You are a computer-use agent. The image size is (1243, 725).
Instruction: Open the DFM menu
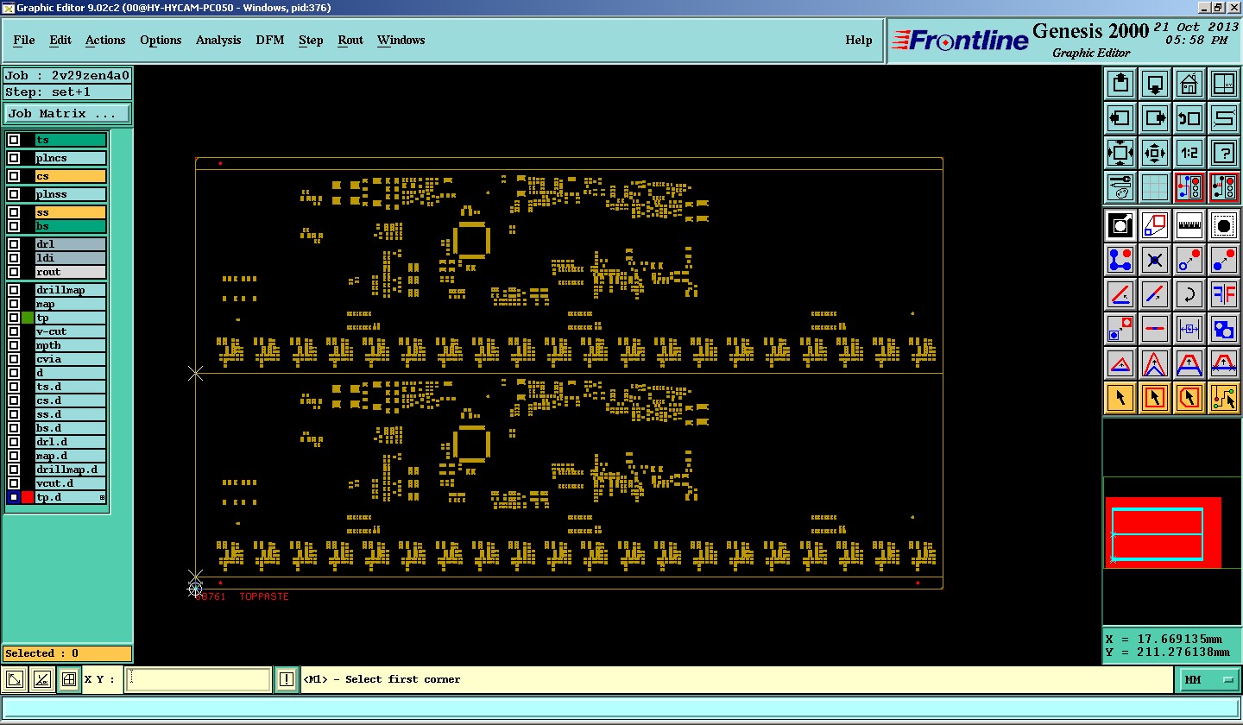(270, 40)
